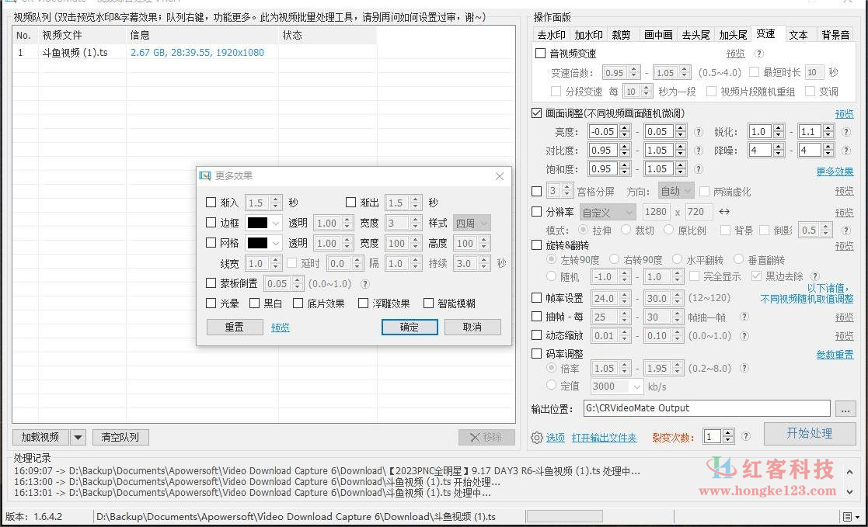
Task: Click help icon next to 黑边去除
Action: pyautogui.click(x=815, y=276)
